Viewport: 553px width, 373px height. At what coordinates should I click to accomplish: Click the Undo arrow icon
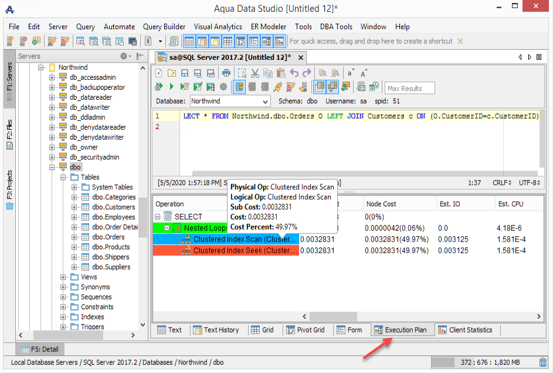[294, 73]
